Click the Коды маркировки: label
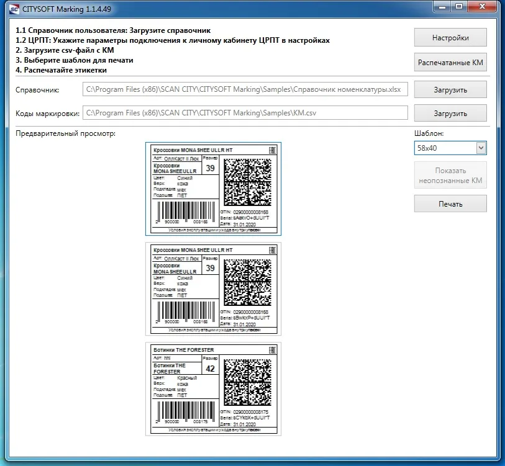The height and width of the screenshot is (466, 505). click(x=47, y=114)
